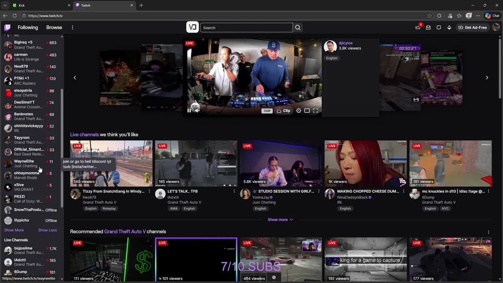The image size is (503, 283).
Task: Open the Get Bits diamond icon
Action: tap(449, 28)
